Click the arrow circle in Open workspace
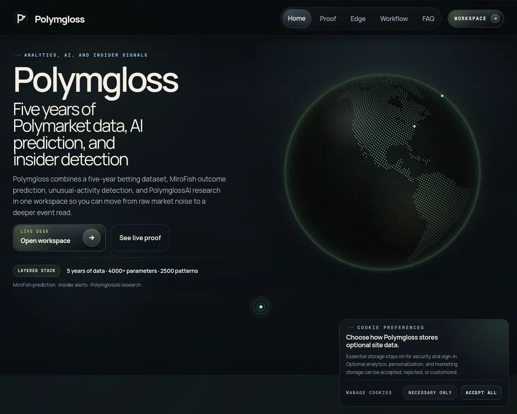This screenshot has height=414, width=517. 92,238
